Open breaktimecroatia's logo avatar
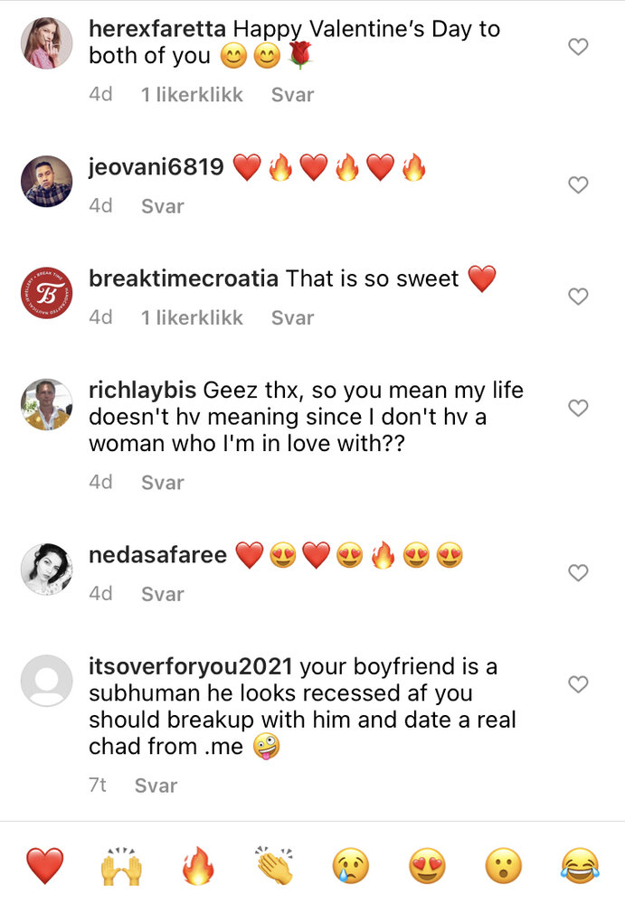Image resolution: width=625 pixels, height=904 pixels. point(47,293)
